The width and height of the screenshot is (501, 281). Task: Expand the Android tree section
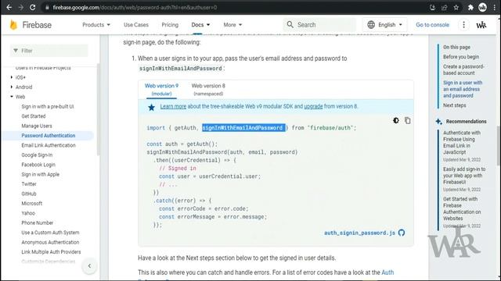click(x=12, y=87)
